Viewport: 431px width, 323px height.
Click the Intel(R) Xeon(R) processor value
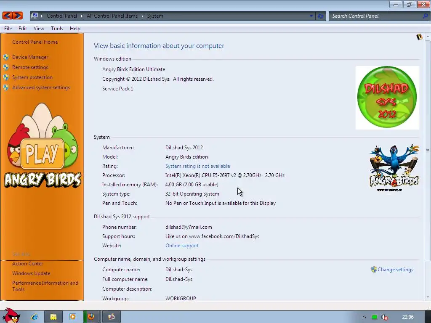225,175
